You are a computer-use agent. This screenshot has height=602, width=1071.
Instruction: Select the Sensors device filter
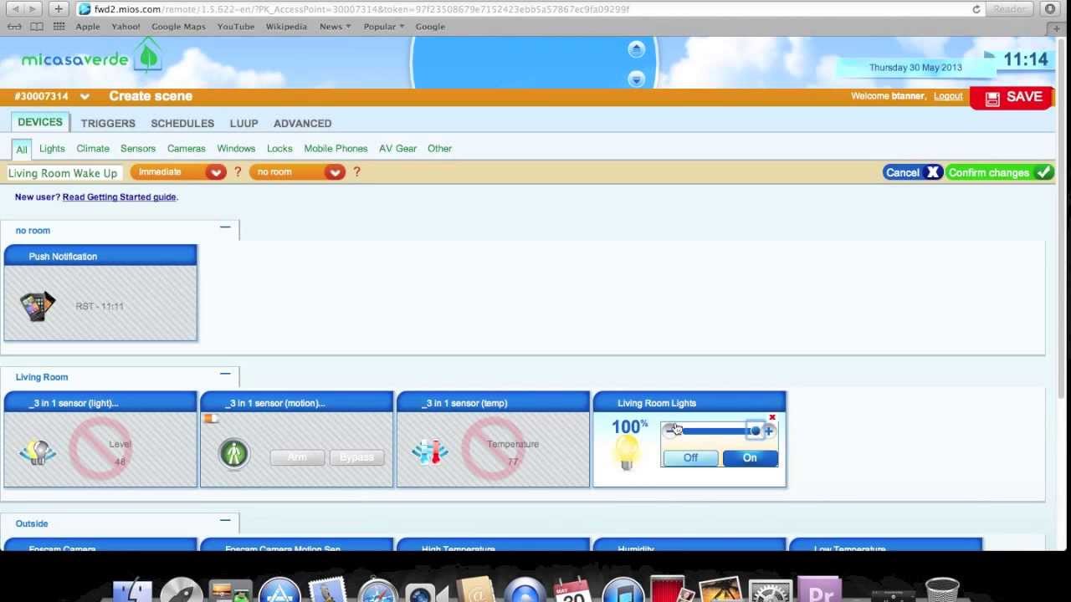pyautogui.click(x=138, y=148)
